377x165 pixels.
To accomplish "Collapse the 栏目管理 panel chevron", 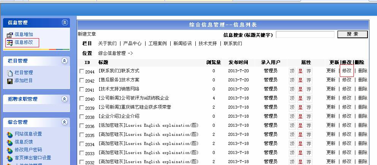I will [65, 61].
